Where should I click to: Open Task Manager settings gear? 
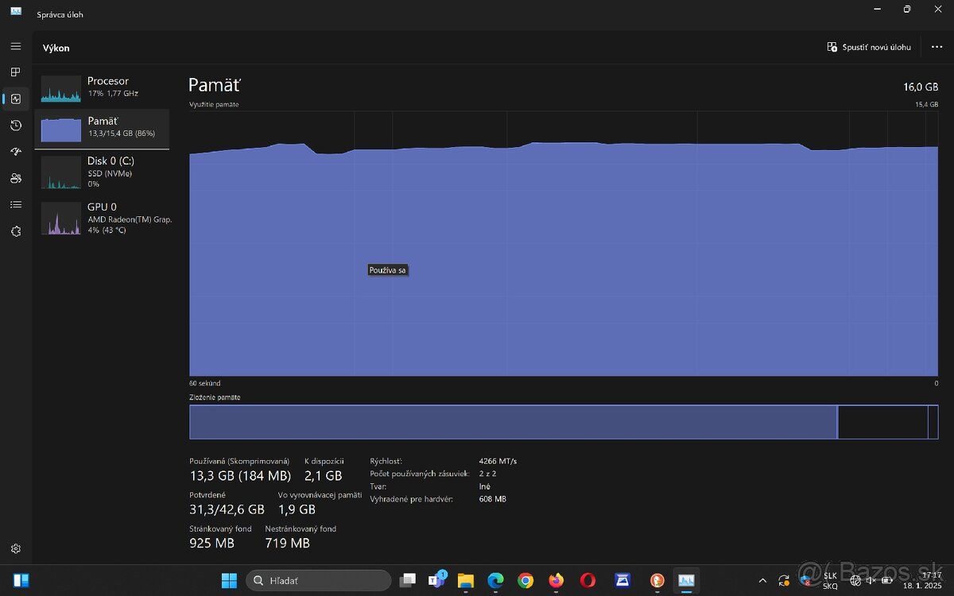click(15, 548)
